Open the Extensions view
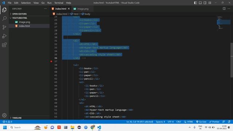Viewport: 233px width, 131px height. point(4,45)
